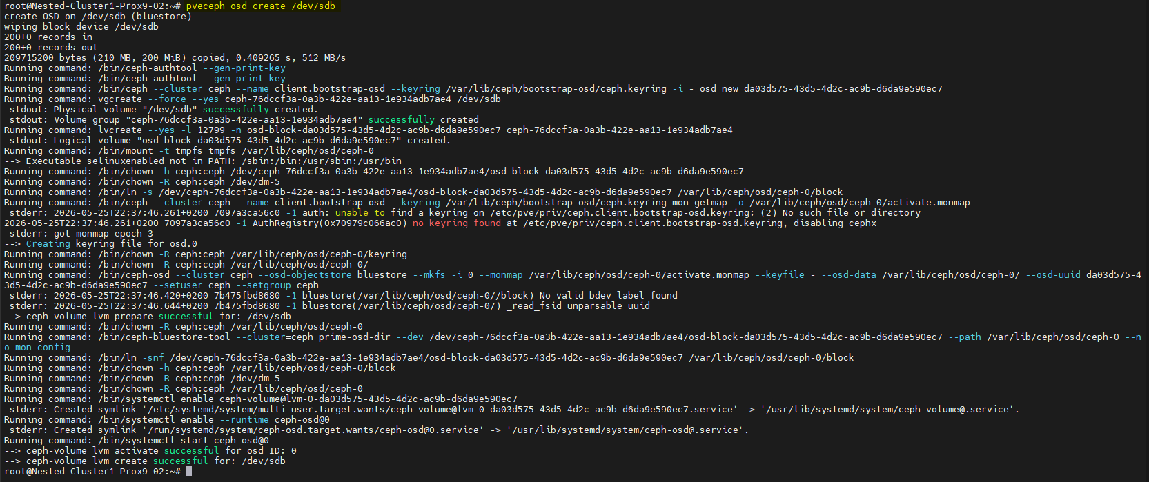Click the 'Volume group ... successfully created' line

point(244,119)
